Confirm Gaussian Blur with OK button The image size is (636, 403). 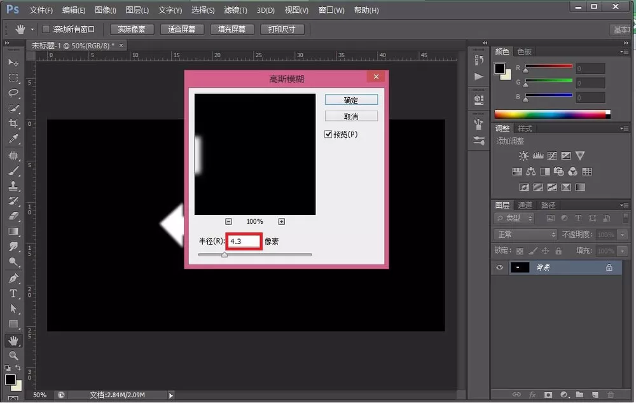(351, 100)
